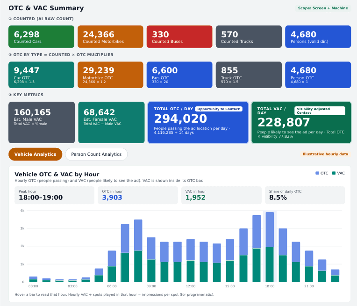Viewport: 357px width, 306px height.
Task: Click the OTC by Type section label
Action: pos(61,55)
